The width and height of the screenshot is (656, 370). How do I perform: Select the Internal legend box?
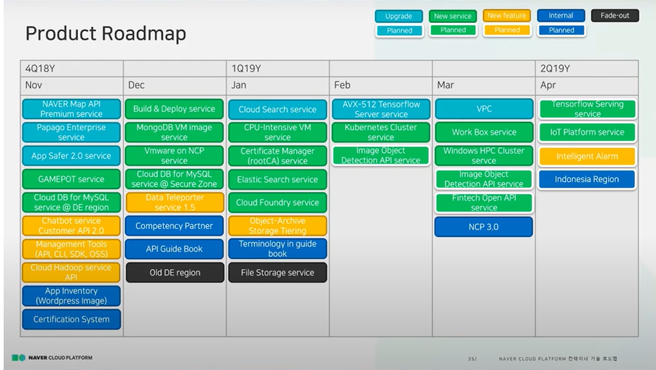(x=561, y=16)
